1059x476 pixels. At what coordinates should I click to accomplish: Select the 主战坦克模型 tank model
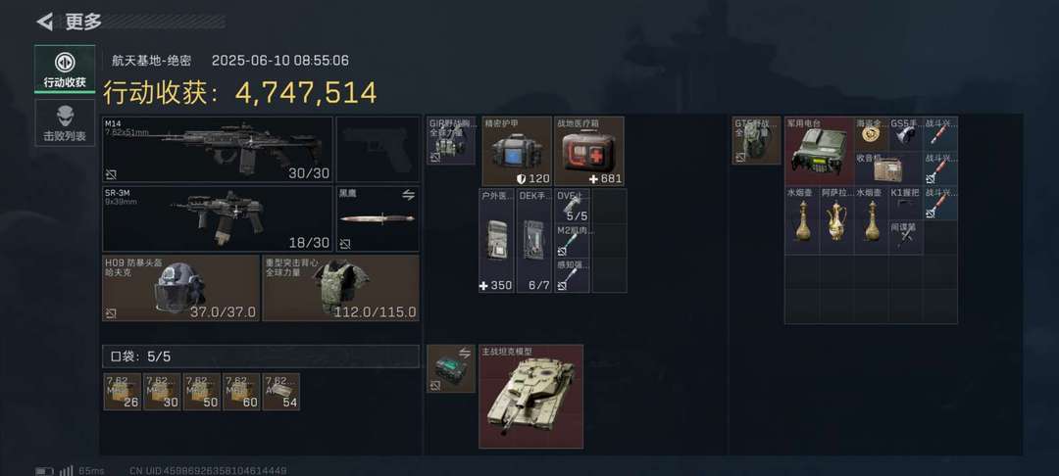[x=530, y=397]
